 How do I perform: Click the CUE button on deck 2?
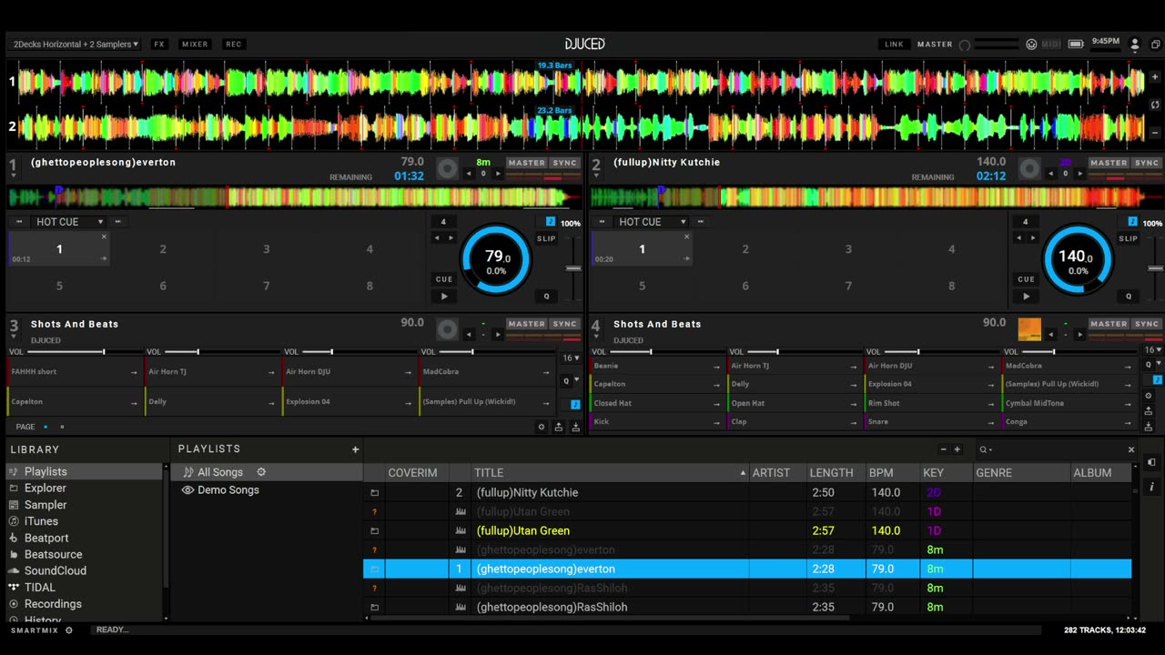(1026, 279)
